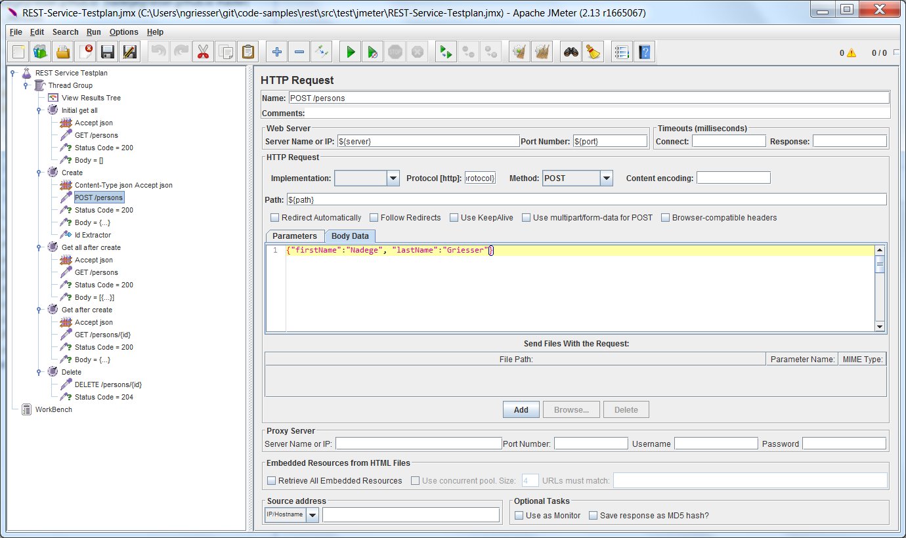Select Status Code = 204 assertion
This screenshot has height=538, width=906.
tap(104, 397)
